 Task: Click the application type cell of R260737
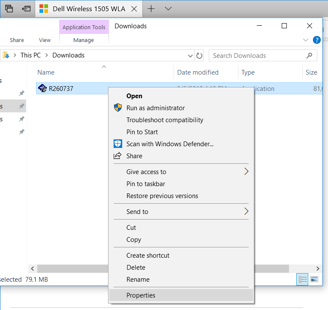(x=264, y=89)
